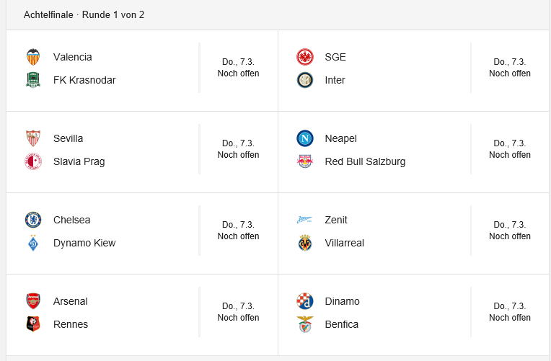The image size is (551, 361).
Task: Click the Valencia club crest icon
Action: (33, 57)
